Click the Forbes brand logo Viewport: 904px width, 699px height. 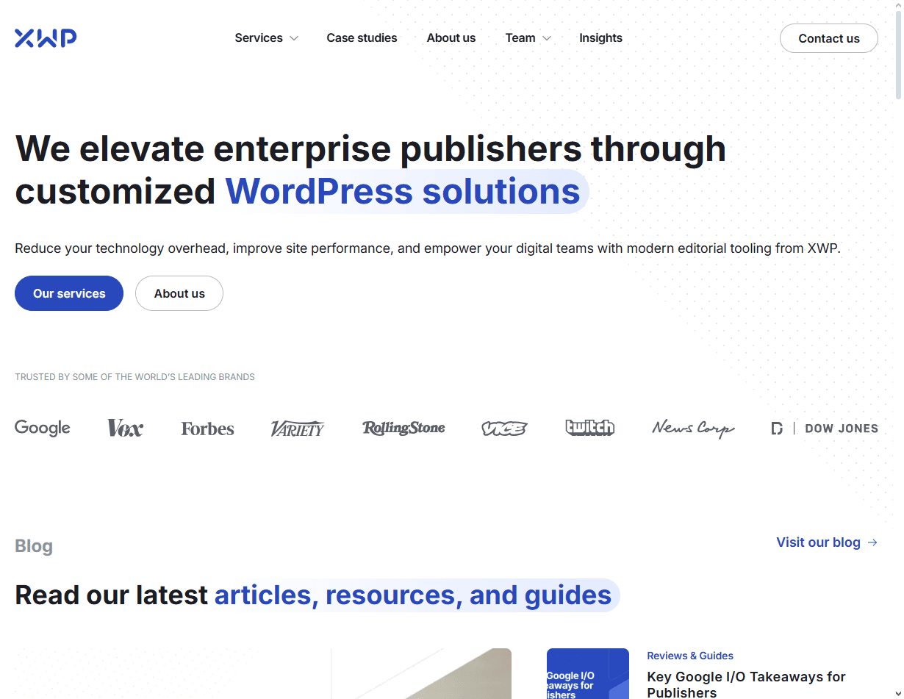208,429
